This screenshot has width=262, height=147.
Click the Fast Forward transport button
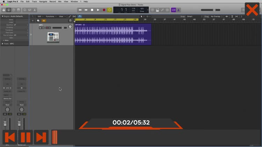point(86,10)
